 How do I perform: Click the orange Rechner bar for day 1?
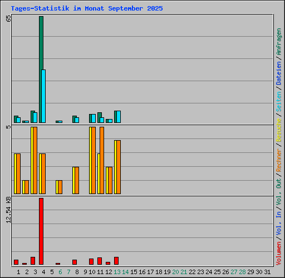pos(18,173)
